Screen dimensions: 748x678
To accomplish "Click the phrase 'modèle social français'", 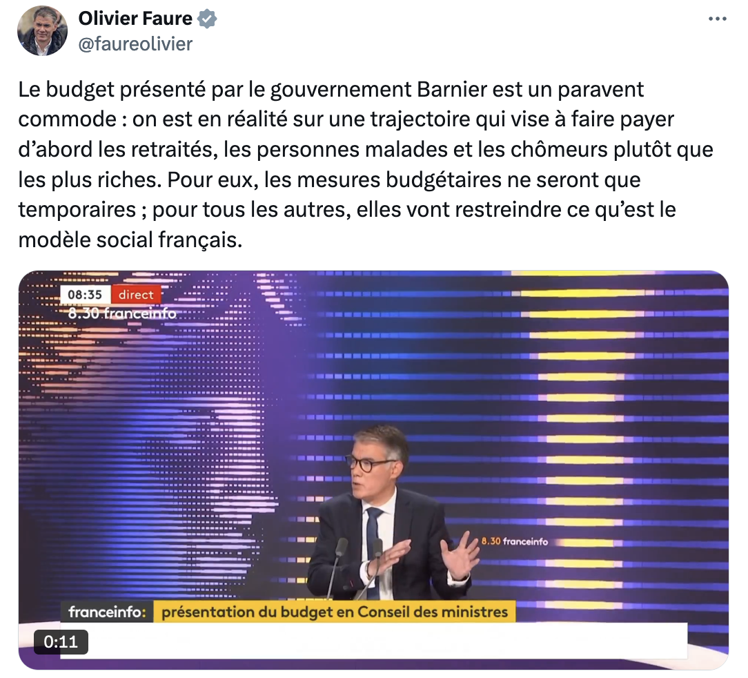I will tap(130, 240).
